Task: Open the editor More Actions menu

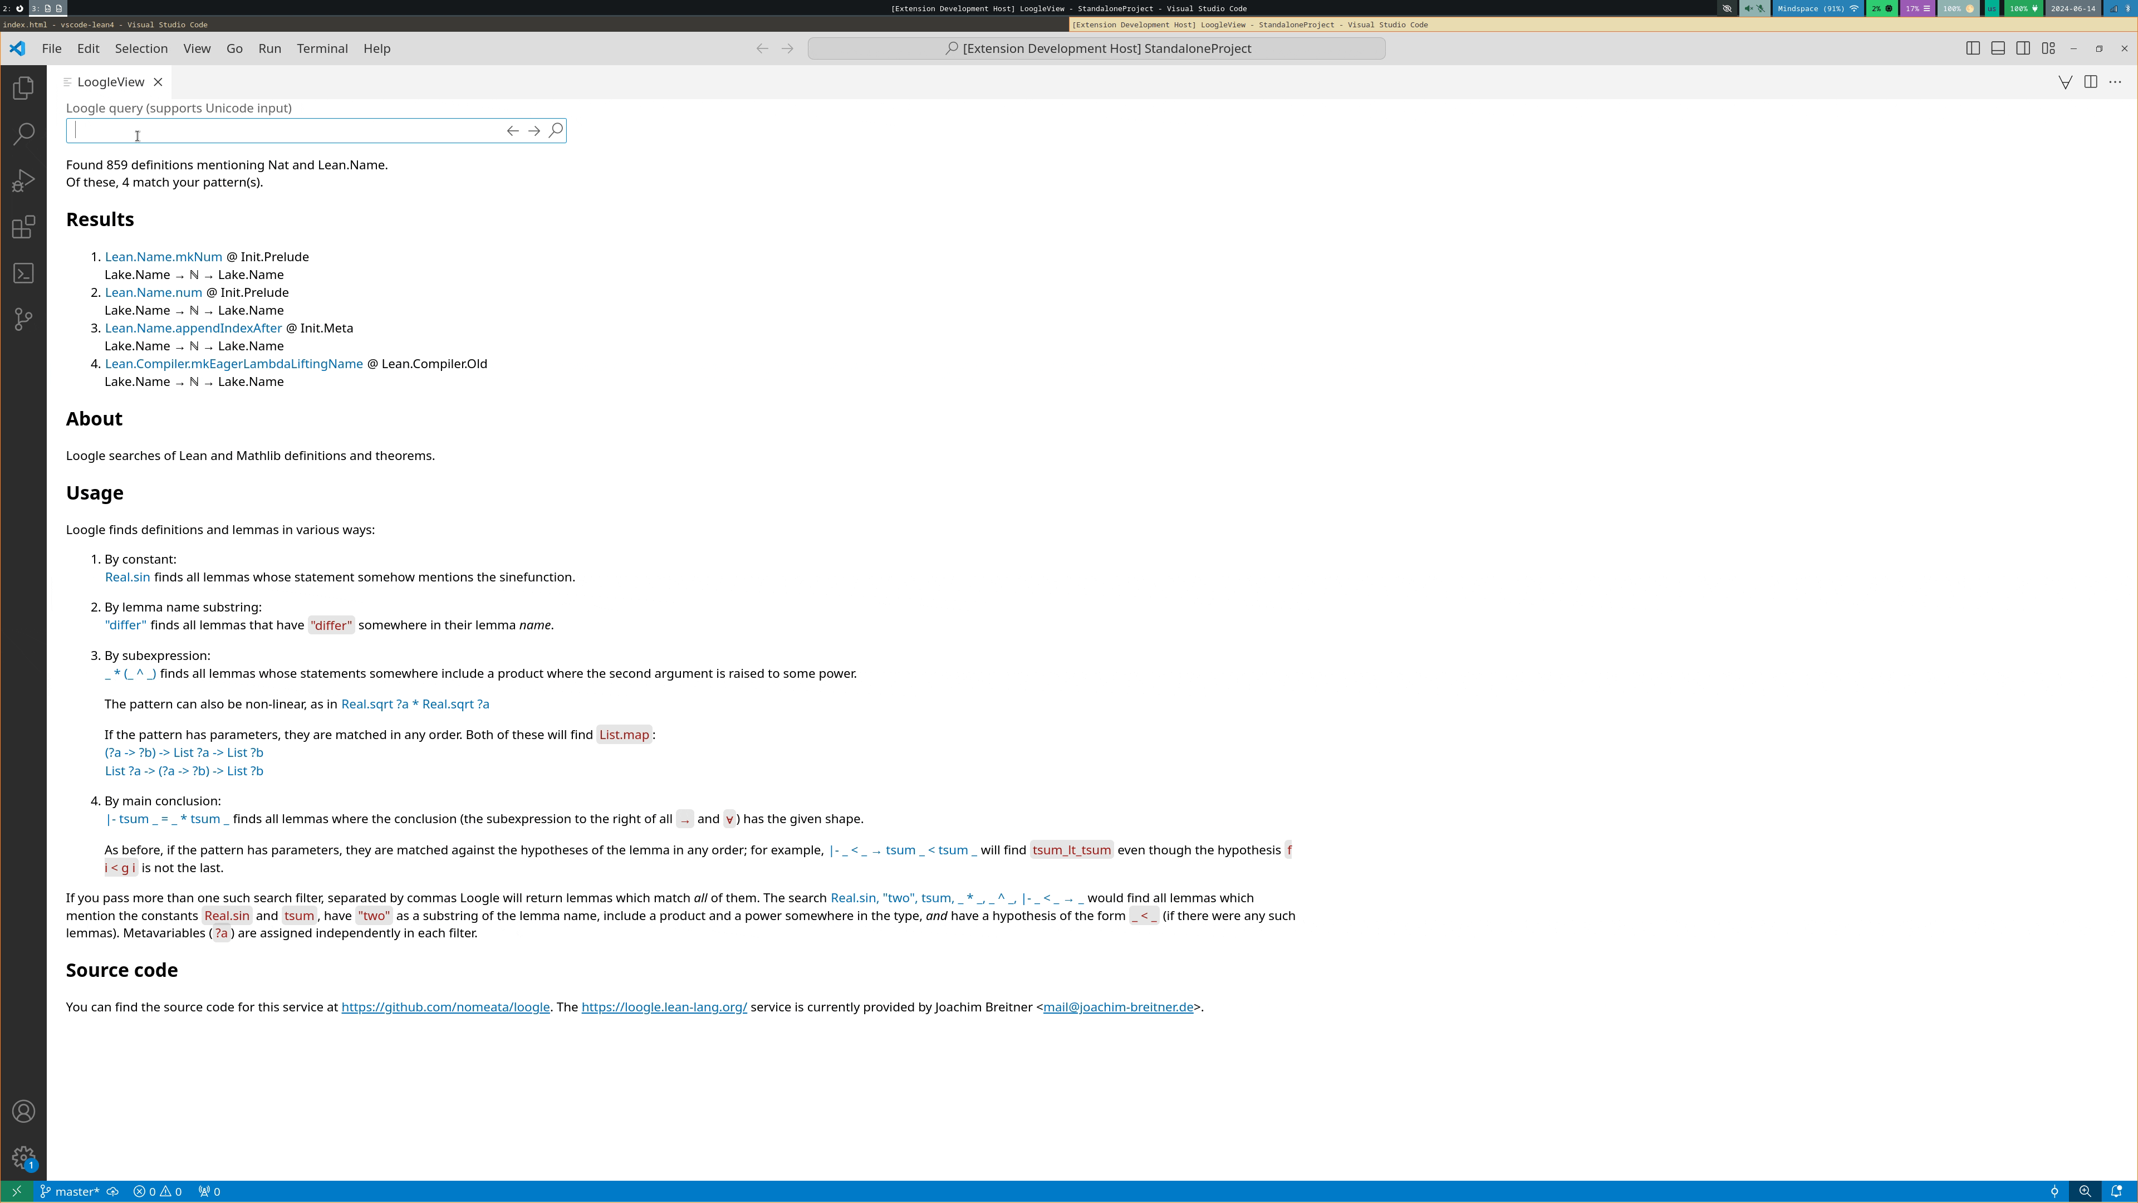Action: 2115,82
